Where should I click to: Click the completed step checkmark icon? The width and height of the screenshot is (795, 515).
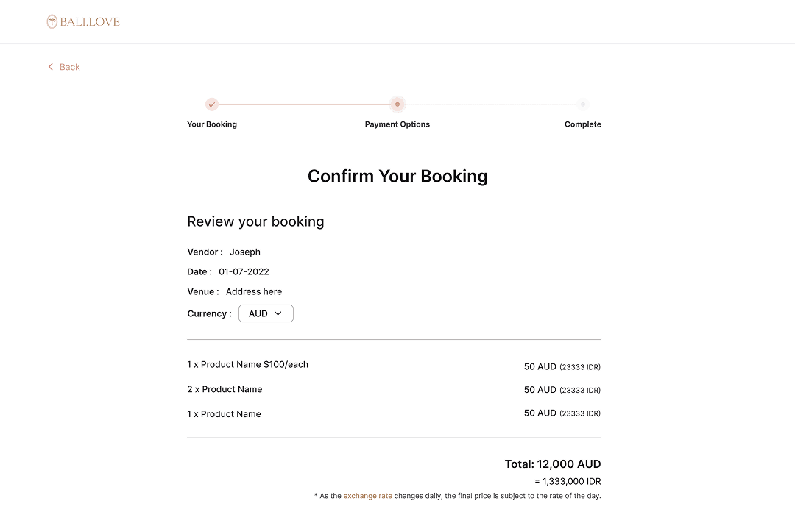point(212,104)
